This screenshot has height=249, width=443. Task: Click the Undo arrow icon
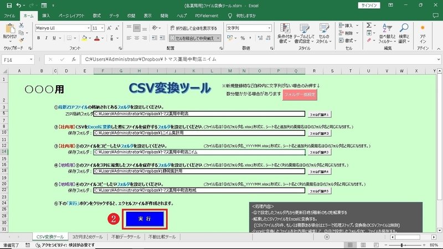point(19,6)
